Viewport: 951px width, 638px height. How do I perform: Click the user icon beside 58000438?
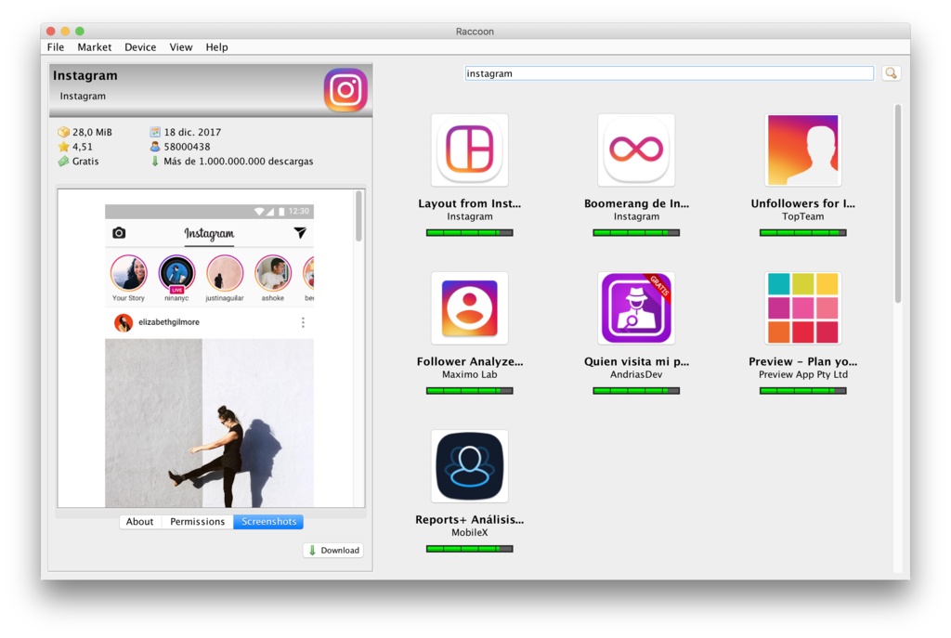pos(155,147)
